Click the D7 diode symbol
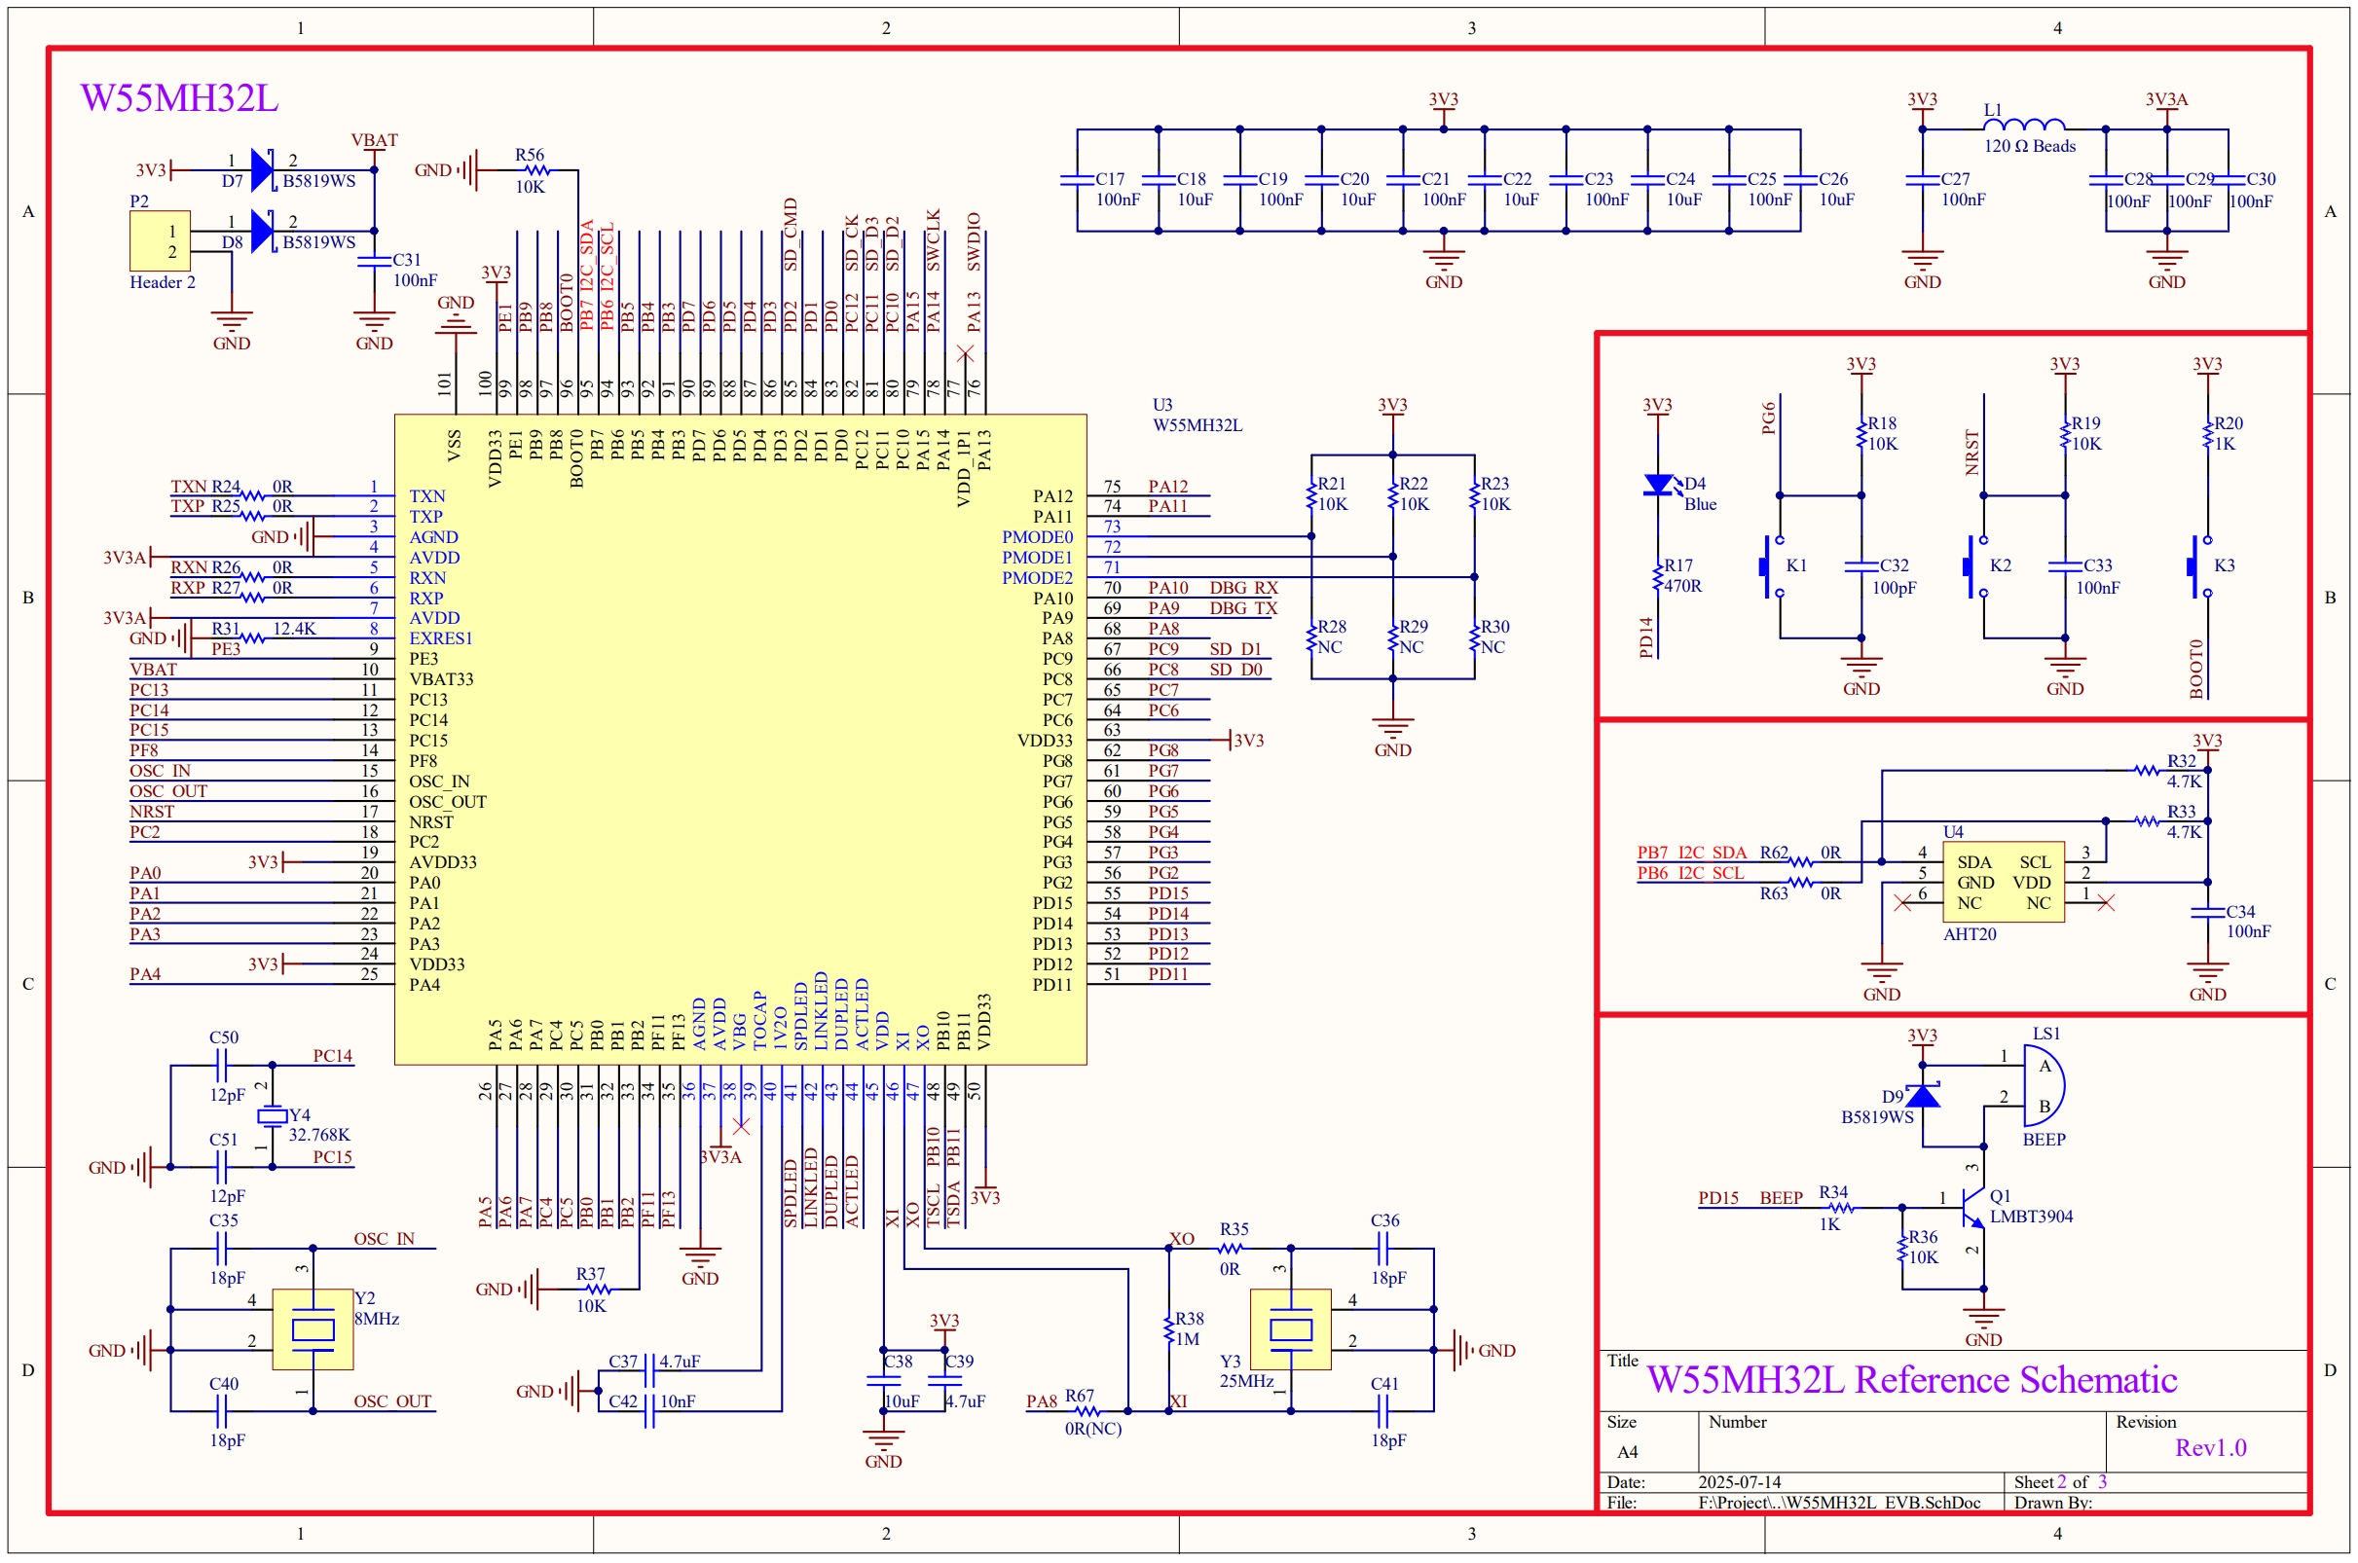Screen dimensions: 2358x1563 [263, 169]
